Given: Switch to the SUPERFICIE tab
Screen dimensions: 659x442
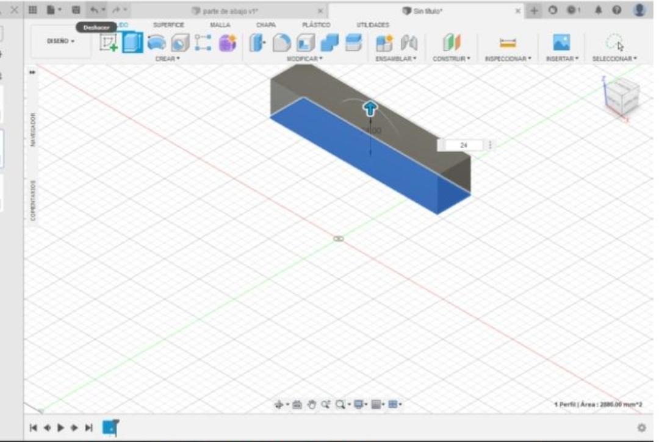Looking at the screenshot, I should (x=168, y=25).
